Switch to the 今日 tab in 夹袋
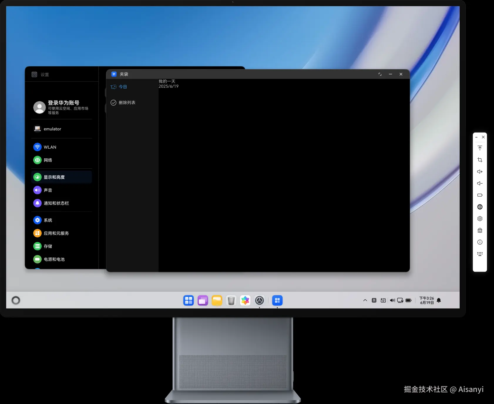 click(x=122, y=86)
